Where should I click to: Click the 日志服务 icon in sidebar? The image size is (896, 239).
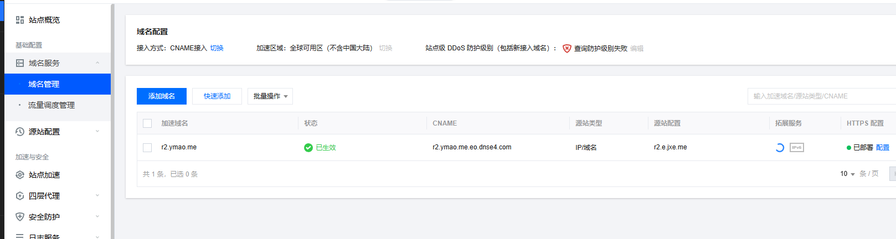(20, 236)
